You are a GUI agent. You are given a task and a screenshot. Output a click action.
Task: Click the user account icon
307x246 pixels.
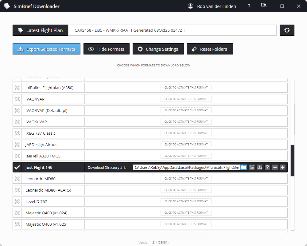tap(191, 6)
